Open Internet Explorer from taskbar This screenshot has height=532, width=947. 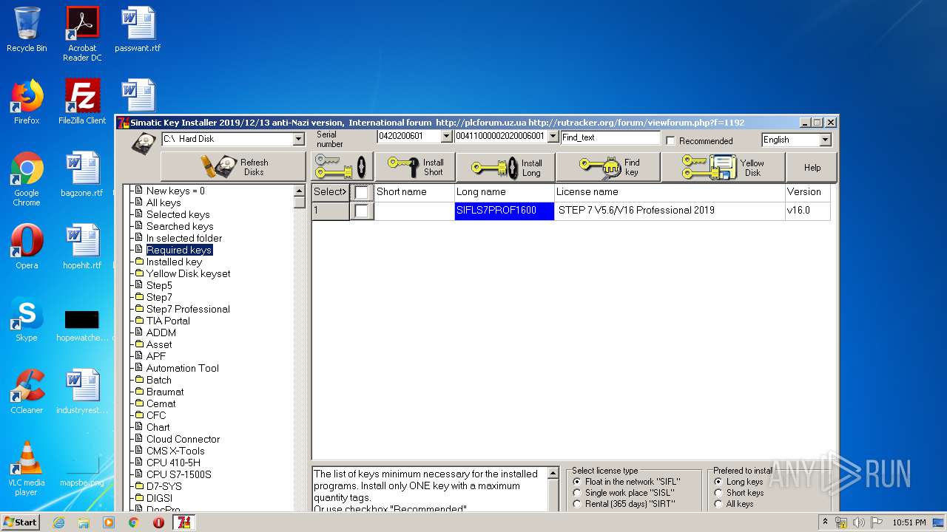pyautogui.click(x=58, y=522)
